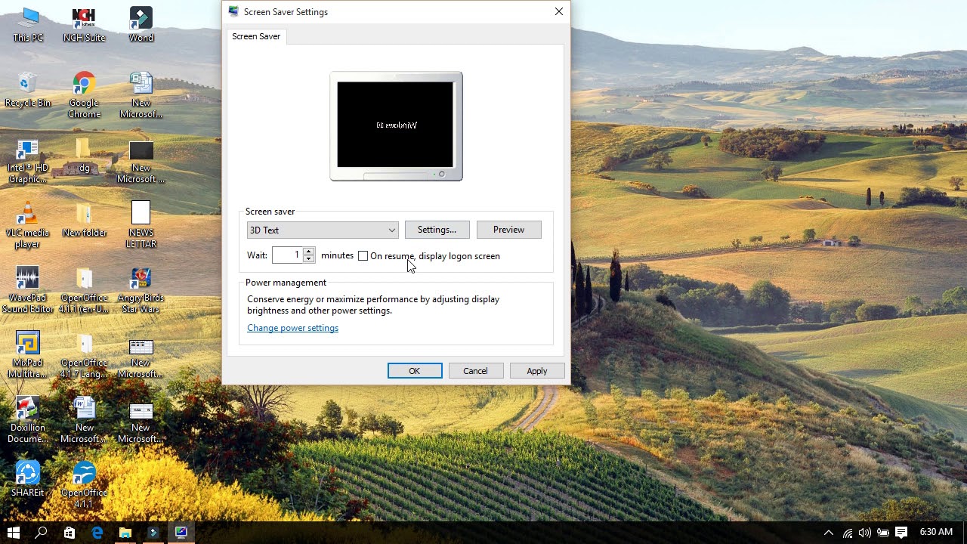The image size is (967, 544).
Task: Select the Google Chrome desktop shortcut
Action: pos(84,94)
